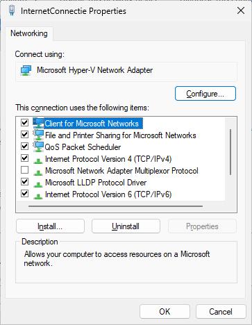
Task: Confirm the dialog with OK
Action: coord(165,312)
